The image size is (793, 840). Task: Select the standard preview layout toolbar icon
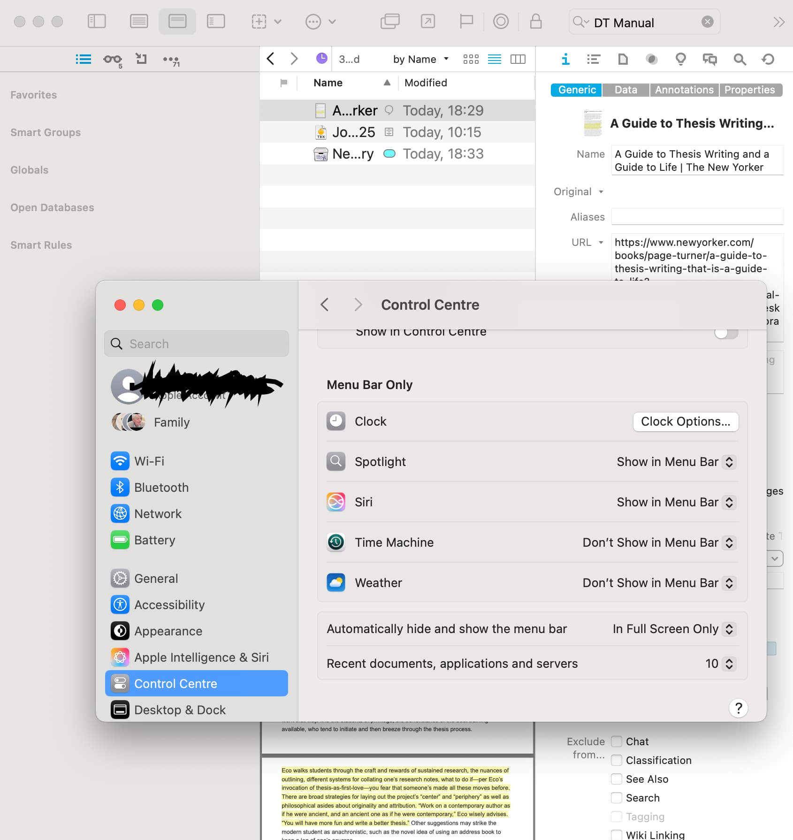[177, 22]
